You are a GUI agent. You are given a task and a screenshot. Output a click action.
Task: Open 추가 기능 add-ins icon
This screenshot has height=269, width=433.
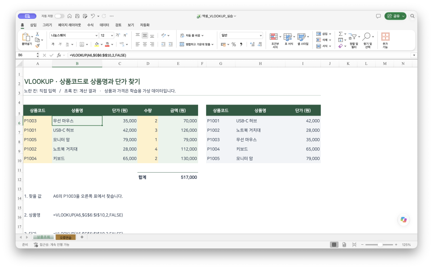point(385,40)
